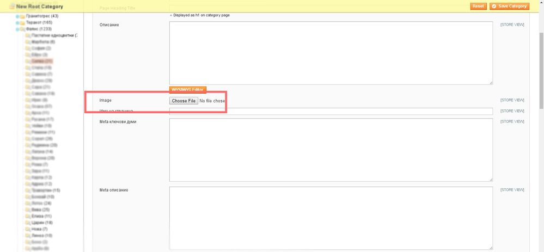Click 'Displayed as h1 on category page' note
Image resolution: width=544 pixels, height=252 pixels.
(201, 15)
